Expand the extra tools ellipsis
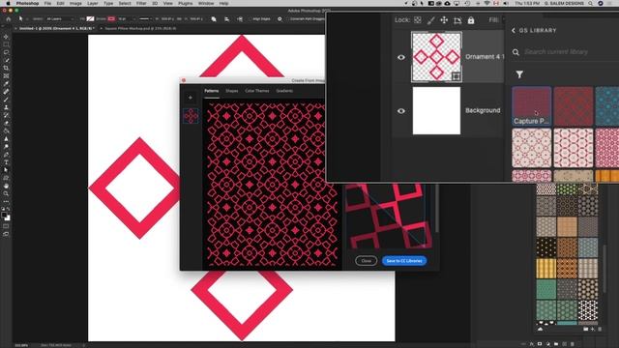The width and height of the screenshot is (619, 348). coord(6,201)
